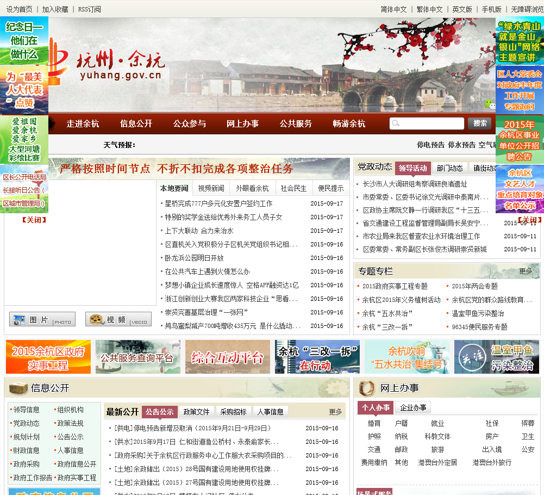Open the 公众参与 menu
Viewport: 544px width, 495px height.
(x=190, y=123)
